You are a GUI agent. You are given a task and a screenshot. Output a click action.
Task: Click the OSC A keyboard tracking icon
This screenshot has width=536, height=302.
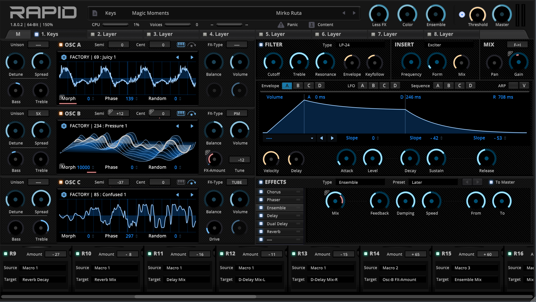coord(181,45)
